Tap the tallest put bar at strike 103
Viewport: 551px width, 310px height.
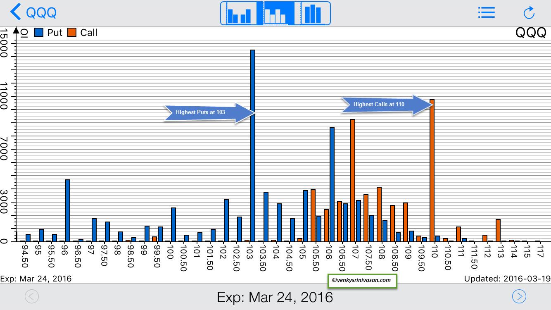253,145
